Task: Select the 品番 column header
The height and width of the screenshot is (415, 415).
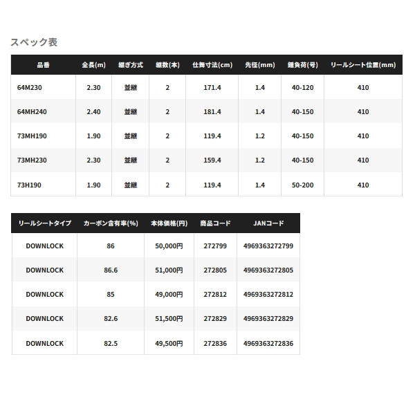Action: [43, 65]
